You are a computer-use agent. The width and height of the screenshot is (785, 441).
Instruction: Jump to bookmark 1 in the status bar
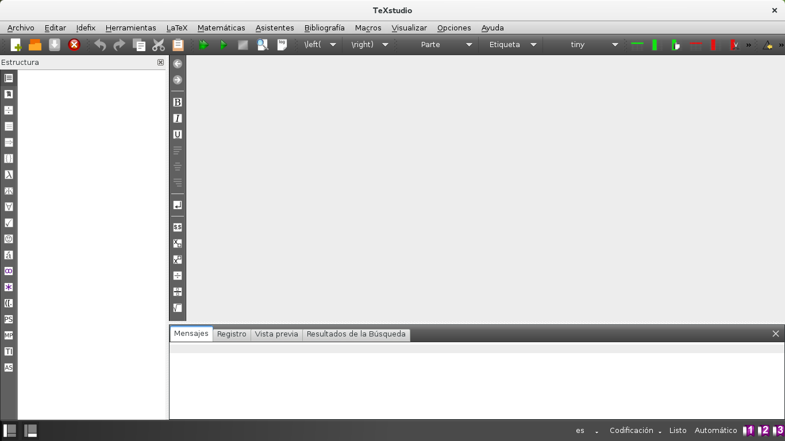(748, 431)
